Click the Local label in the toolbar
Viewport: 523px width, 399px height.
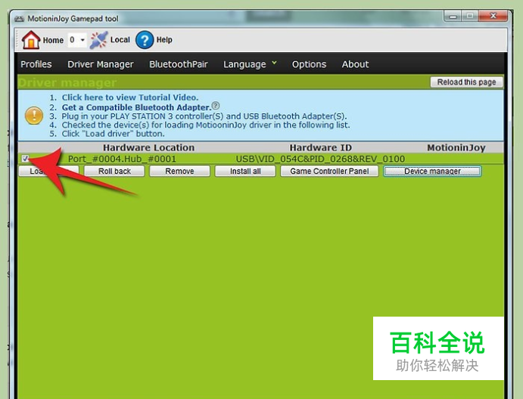click(x=120, y=39)
